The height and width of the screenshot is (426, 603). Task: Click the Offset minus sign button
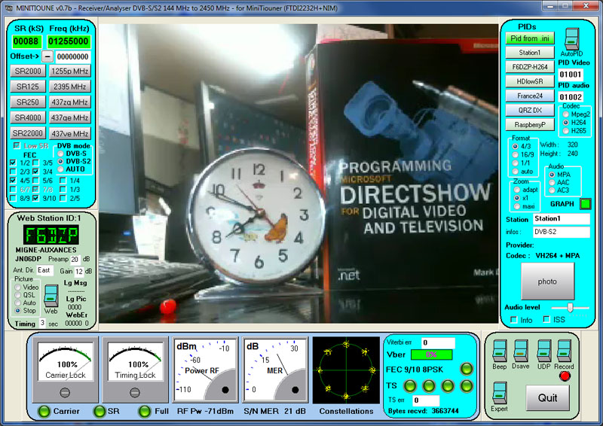pyautogui.click(x=47, y=56)
